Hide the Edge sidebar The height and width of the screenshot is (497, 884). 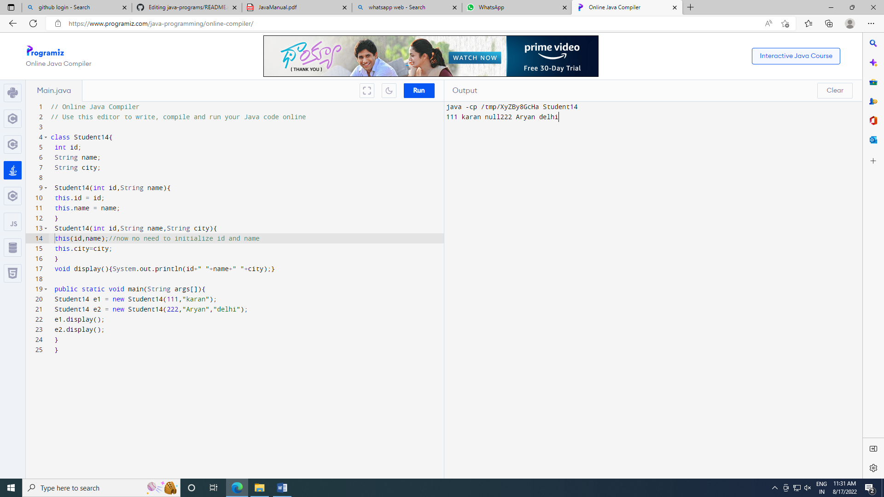873,449
